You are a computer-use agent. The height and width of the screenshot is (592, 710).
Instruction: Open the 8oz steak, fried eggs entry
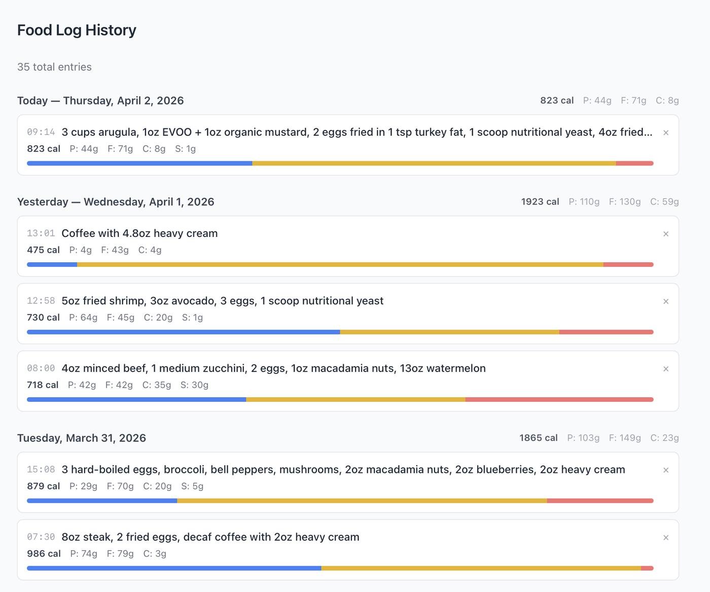click(210, 537)
